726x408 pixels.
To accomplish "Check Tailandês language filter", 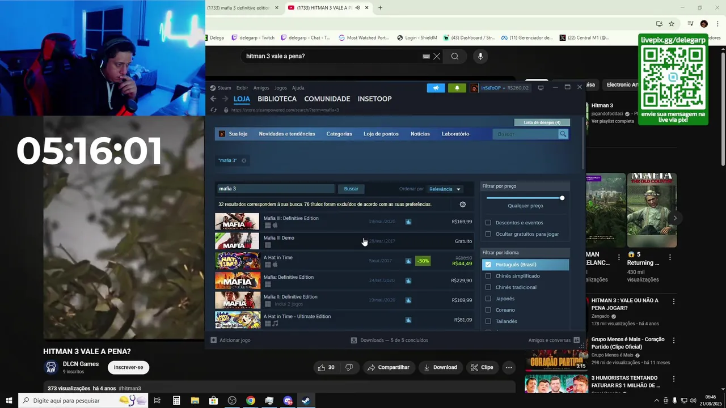I will [488, 321].
